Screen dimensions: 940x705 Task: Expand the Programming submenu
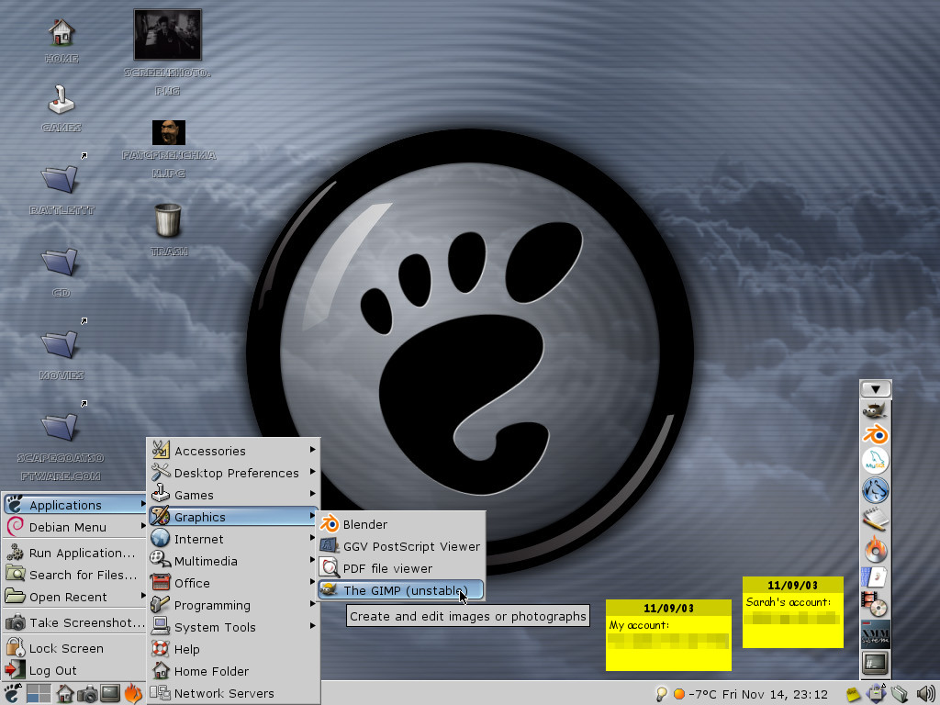click(x=233, y=605)
